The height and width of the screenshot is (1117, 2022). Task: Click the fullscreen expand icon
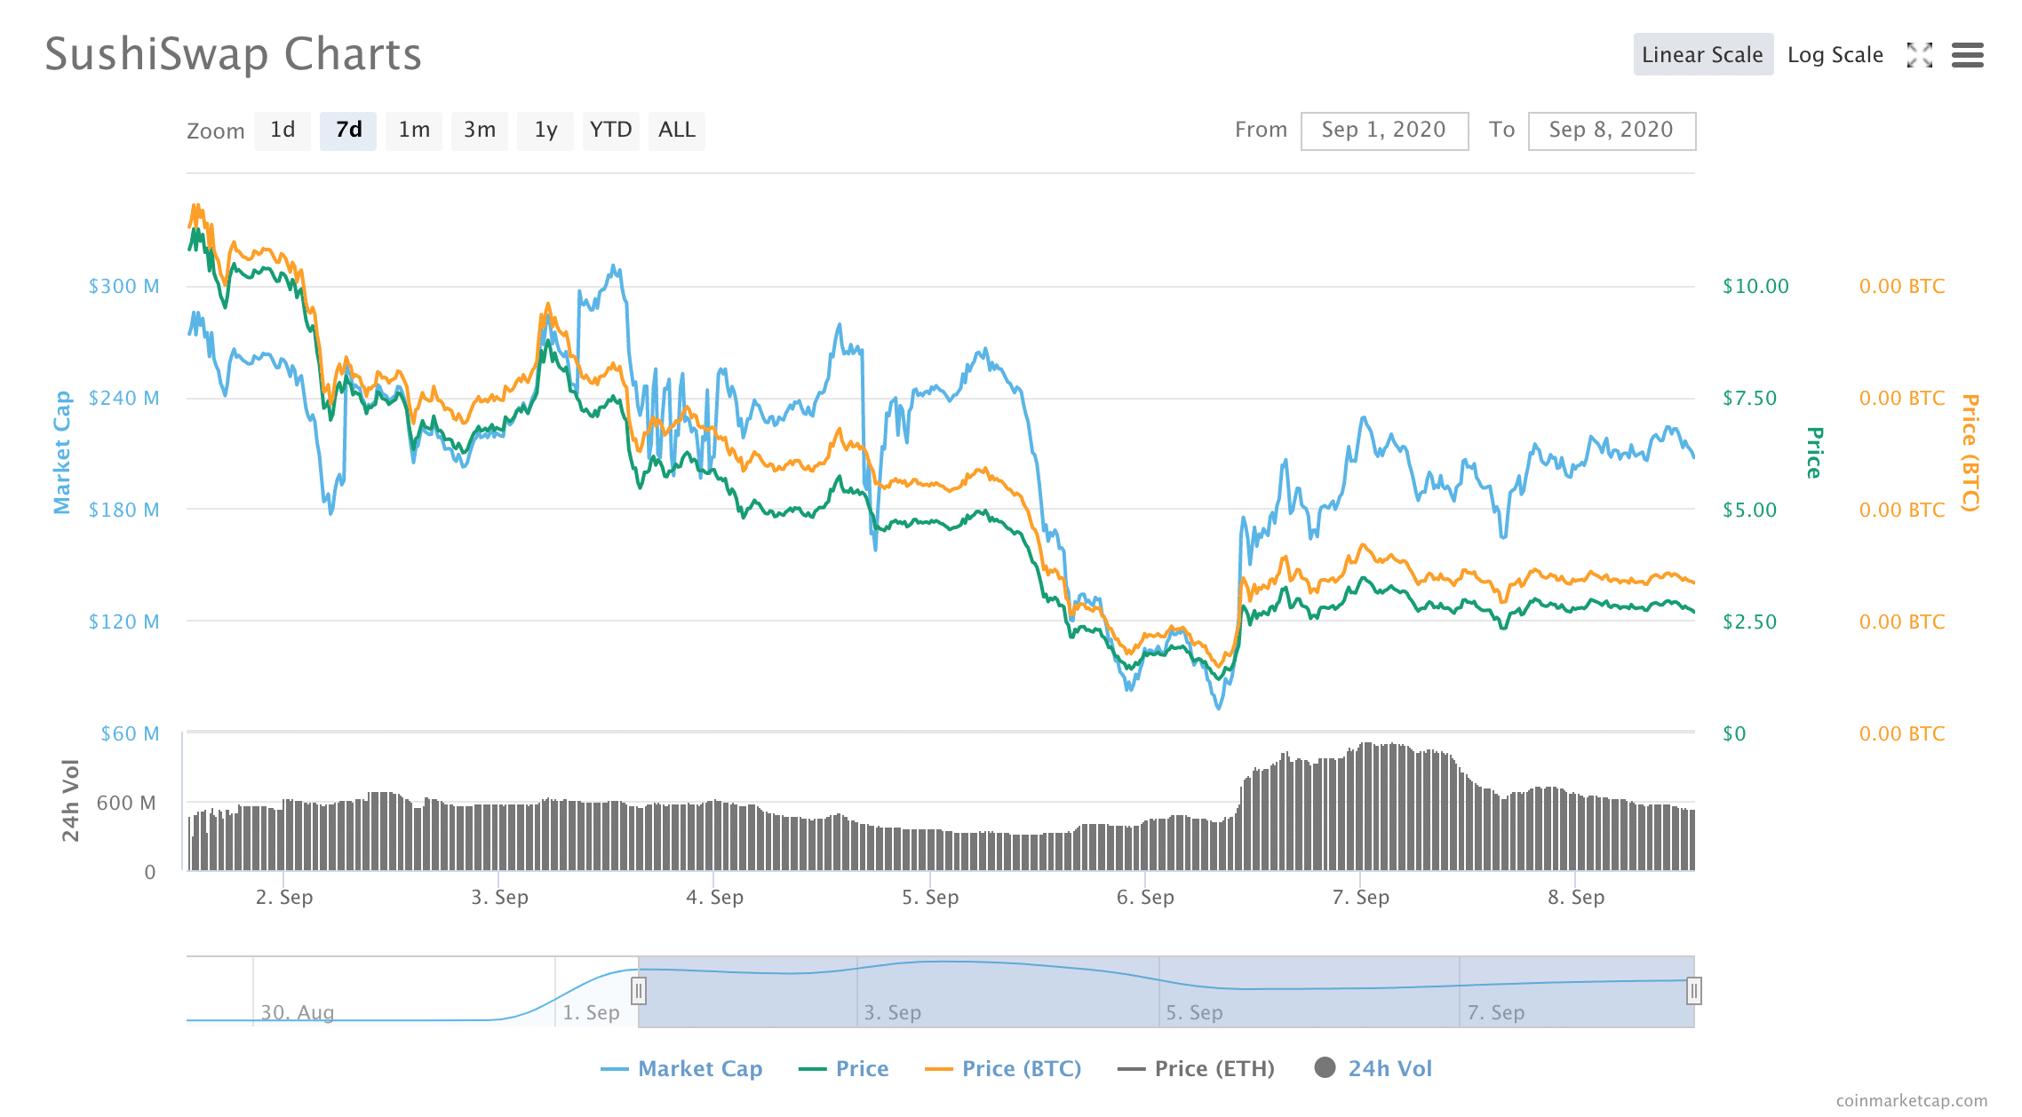1919,55
